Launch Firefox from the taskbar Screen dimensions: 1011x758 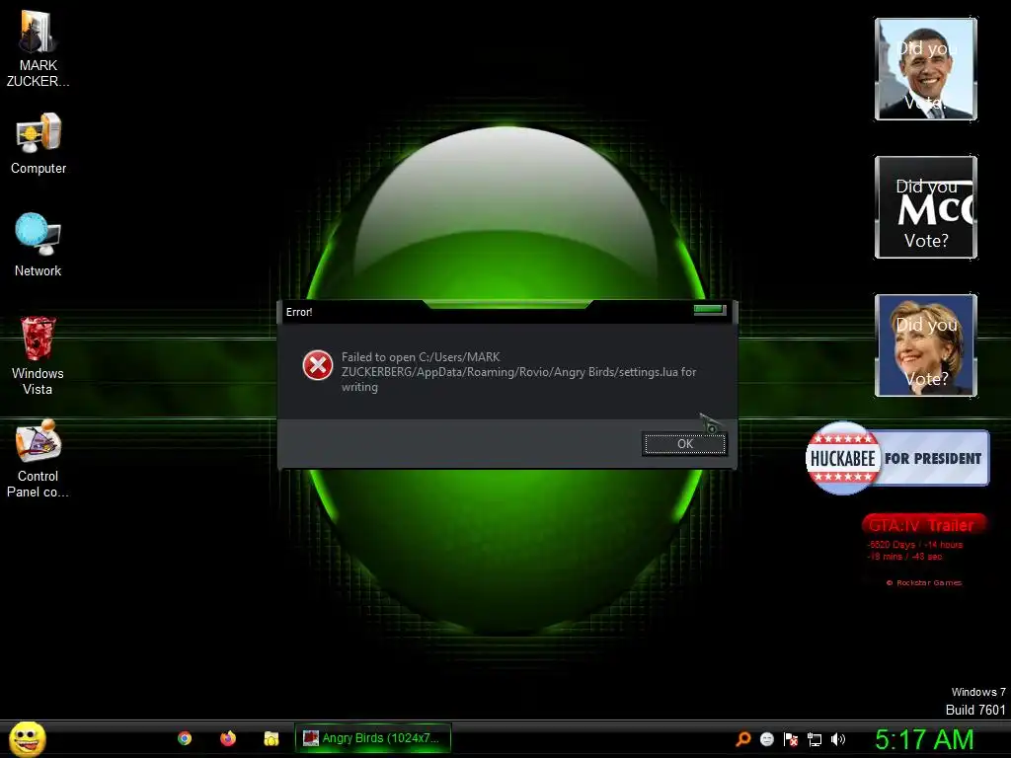click(x=228, y=738)
